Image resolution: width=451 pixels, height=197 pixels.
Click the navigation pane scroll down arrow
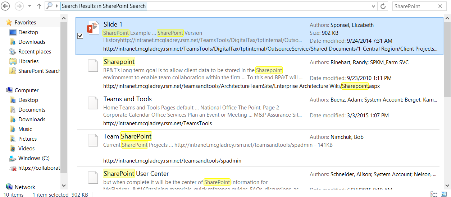tap(64, 186)
